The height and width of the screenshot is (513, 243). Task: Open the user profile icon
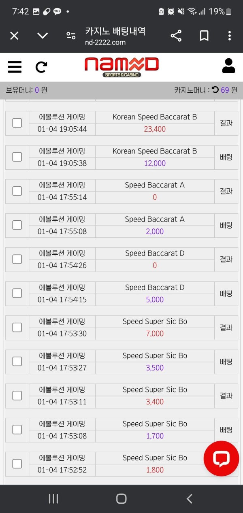228,66
